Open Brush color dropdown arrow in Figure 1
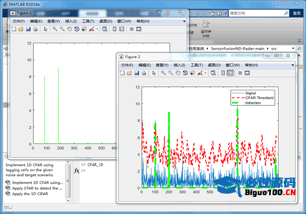Viewport: 306px width, 214px height. (x=97, y=29)
